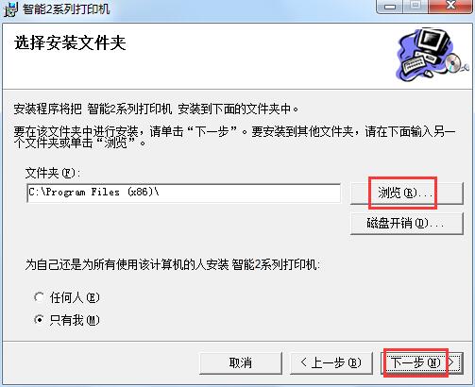Open folder browser via 浏览(R)... button
Screen dimensions: 475x387
pyautogui.click(x=407, y=193)
